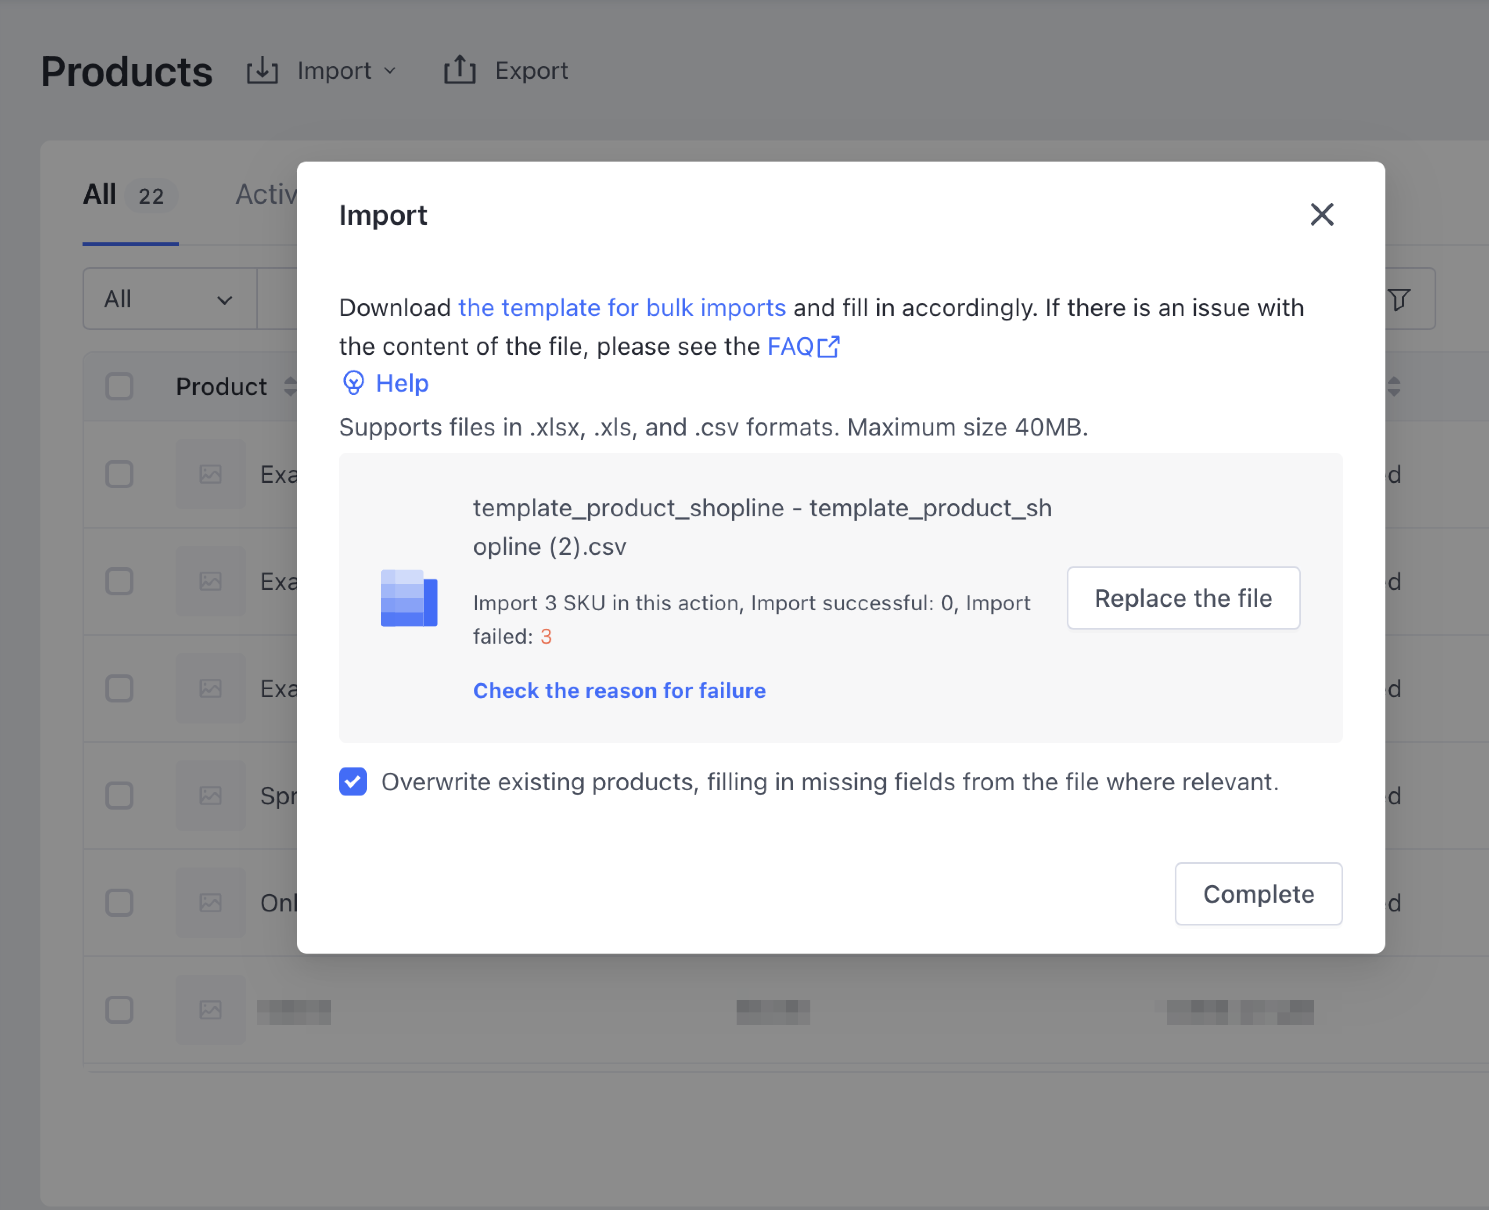Open the All filter dropdown
Screen dimensions: 1489x1210
tap(169, 299)
